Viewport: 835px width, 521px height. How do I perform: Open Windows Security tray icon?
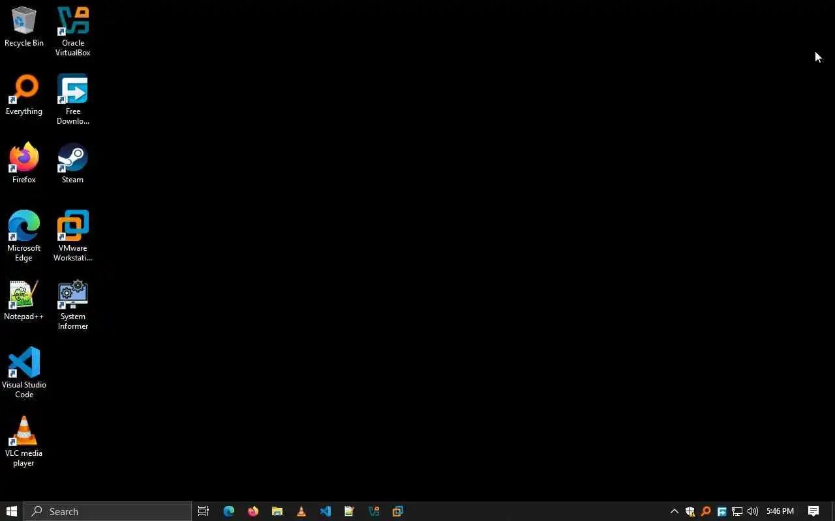click(690, 511)
